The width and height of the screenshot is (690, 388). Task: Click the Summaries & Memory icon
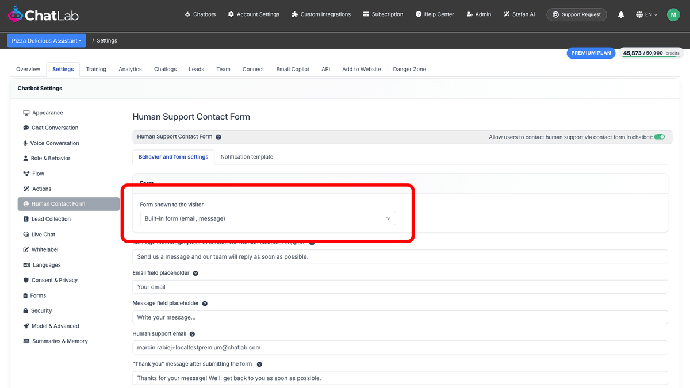point(26,341)
